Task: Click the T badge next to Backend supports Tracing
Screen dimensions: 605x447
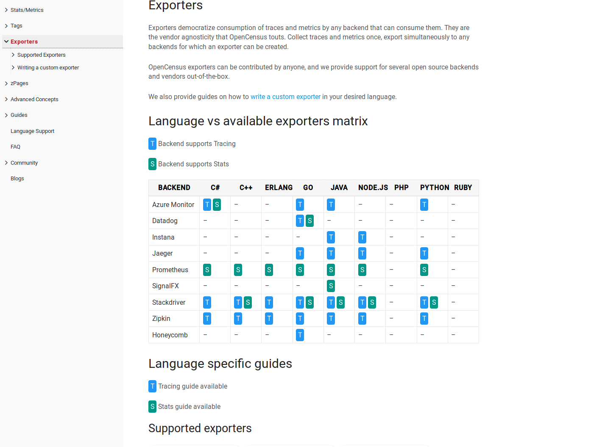Action: coord(152,143)
